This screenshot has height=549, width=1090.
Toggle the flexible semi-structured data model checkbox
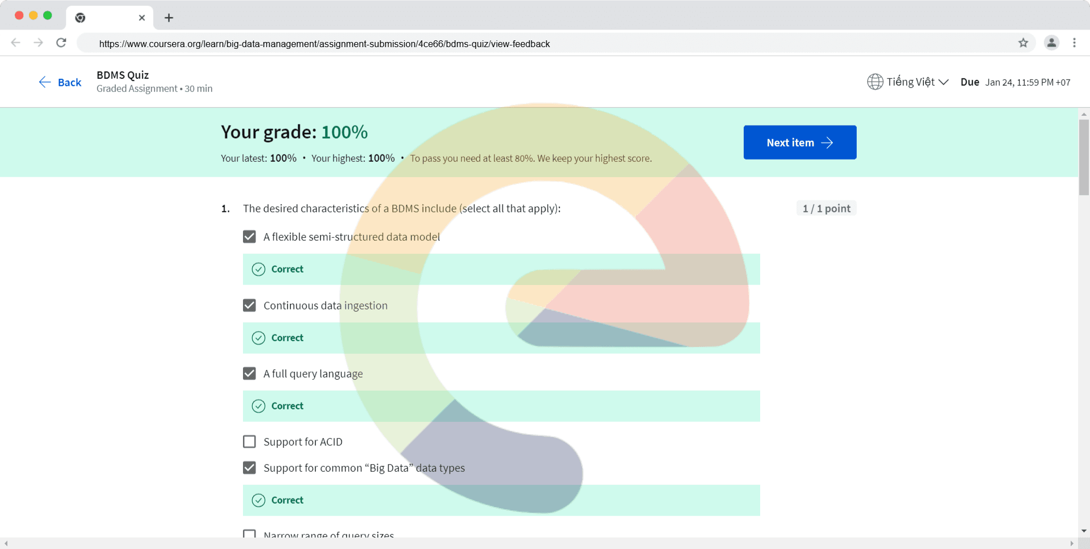[249, 237]
